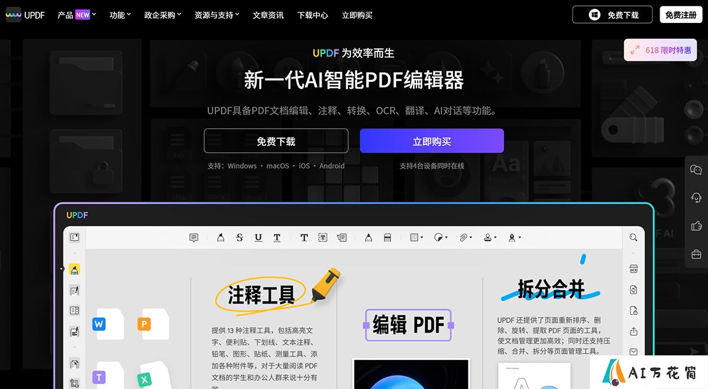708x389 pixels.
Task: Click the 注释工具 heading
Action: pos(261,294)
